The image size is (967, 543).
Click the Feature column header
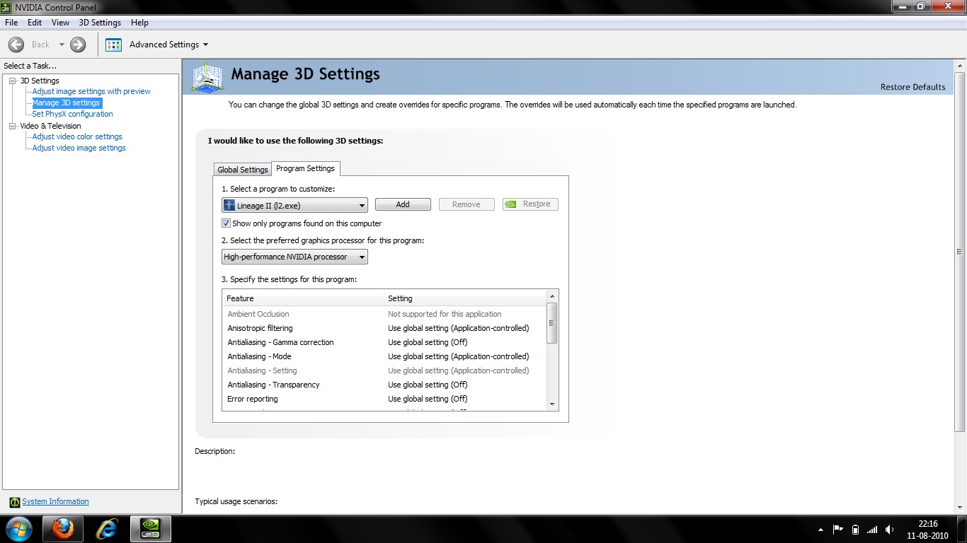click(x=303, y=298)
